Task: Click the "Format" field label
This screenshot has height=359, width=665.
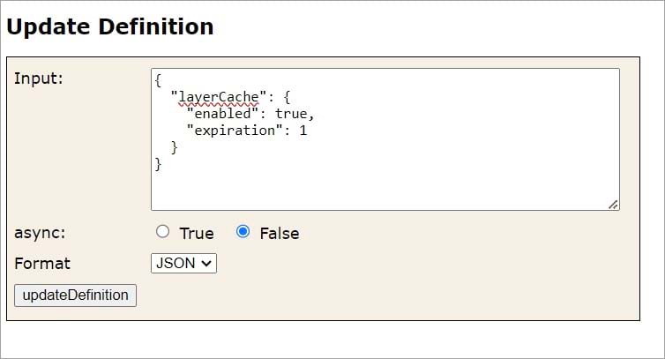Action: (42, 263)
